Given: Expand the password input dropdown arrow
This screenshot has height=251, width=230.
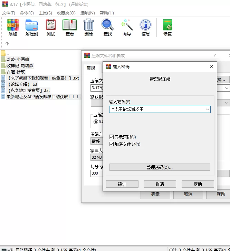Looking at the screenshot, I should [207, 109].
